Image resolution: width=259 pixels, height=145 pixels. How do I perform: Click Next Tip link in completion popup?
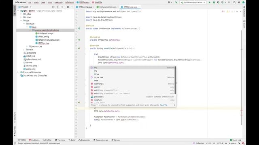coord(163,105)
